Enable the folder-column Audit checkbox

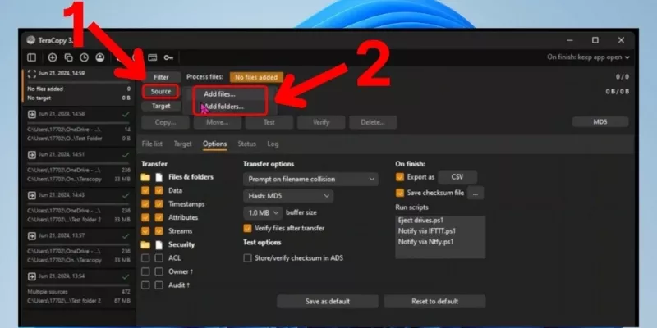tap(145, 285)
